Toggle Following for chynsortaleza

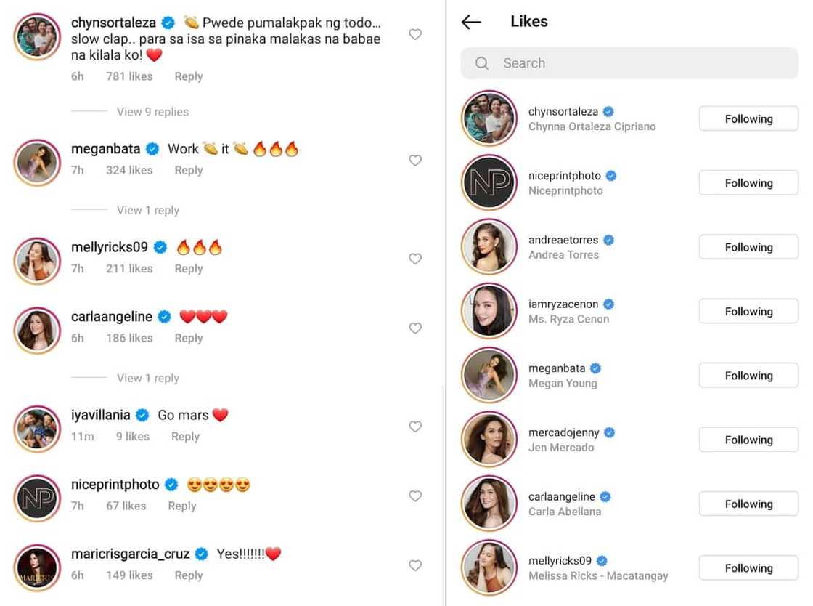[748, 119]
